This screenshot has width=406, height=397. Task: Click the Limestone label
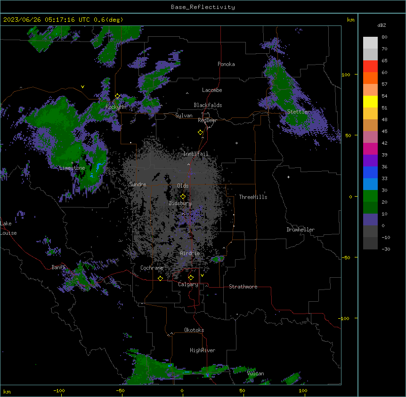(72, 168)
